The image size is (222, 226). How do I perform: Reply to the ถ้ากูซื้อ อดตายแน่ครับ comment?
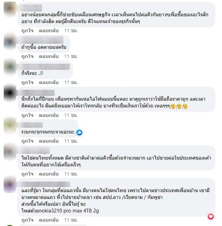(x=49, y=56)
